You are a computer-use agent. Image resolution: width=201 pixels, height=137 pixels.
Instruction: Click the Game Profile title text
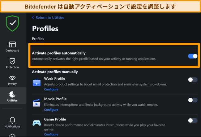pos(55,119)
